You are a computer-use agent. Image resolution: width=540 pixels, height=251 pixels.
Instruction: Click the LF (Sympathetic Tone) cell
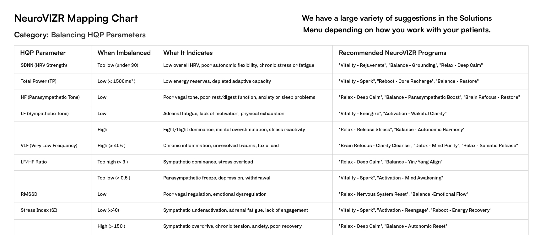[x=45, y=114]
